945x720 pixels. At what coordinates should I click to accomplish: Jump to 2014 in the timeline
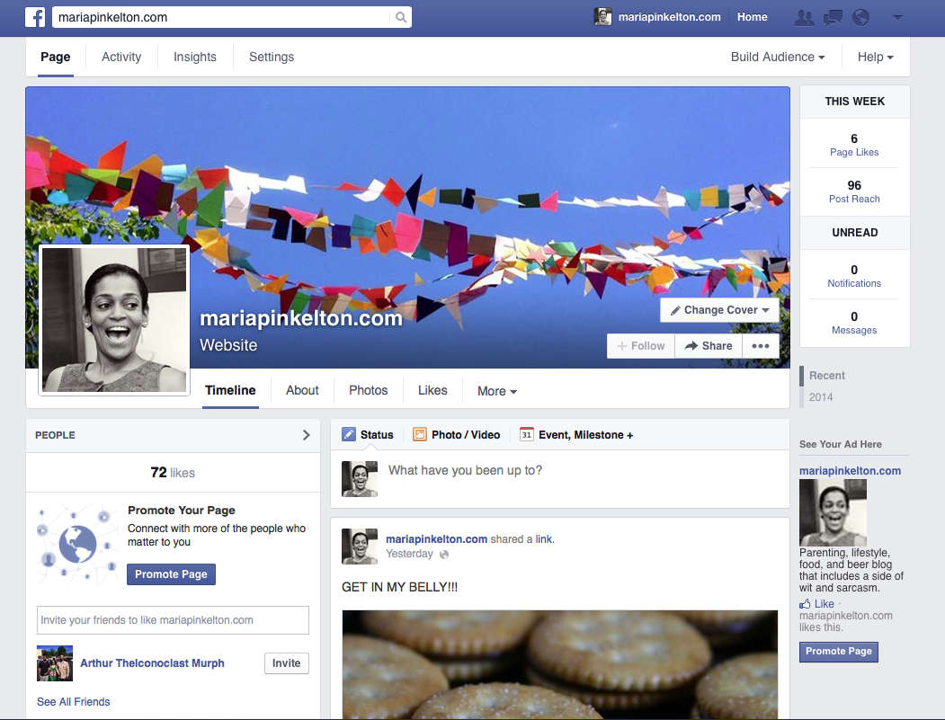coord(821,397)
